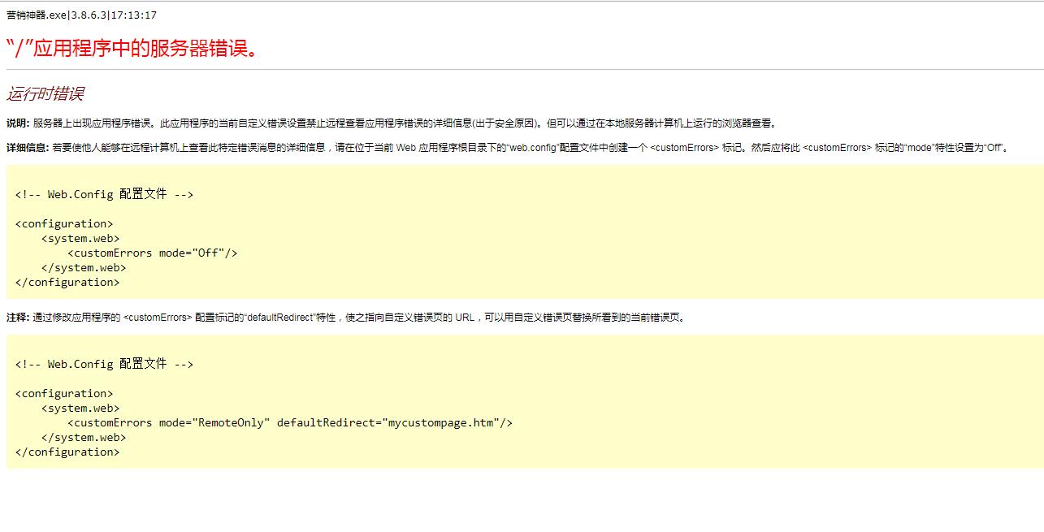The image size is (1044, 532).
Task: Click the bold 注释: label
Action: coord(18,318)
